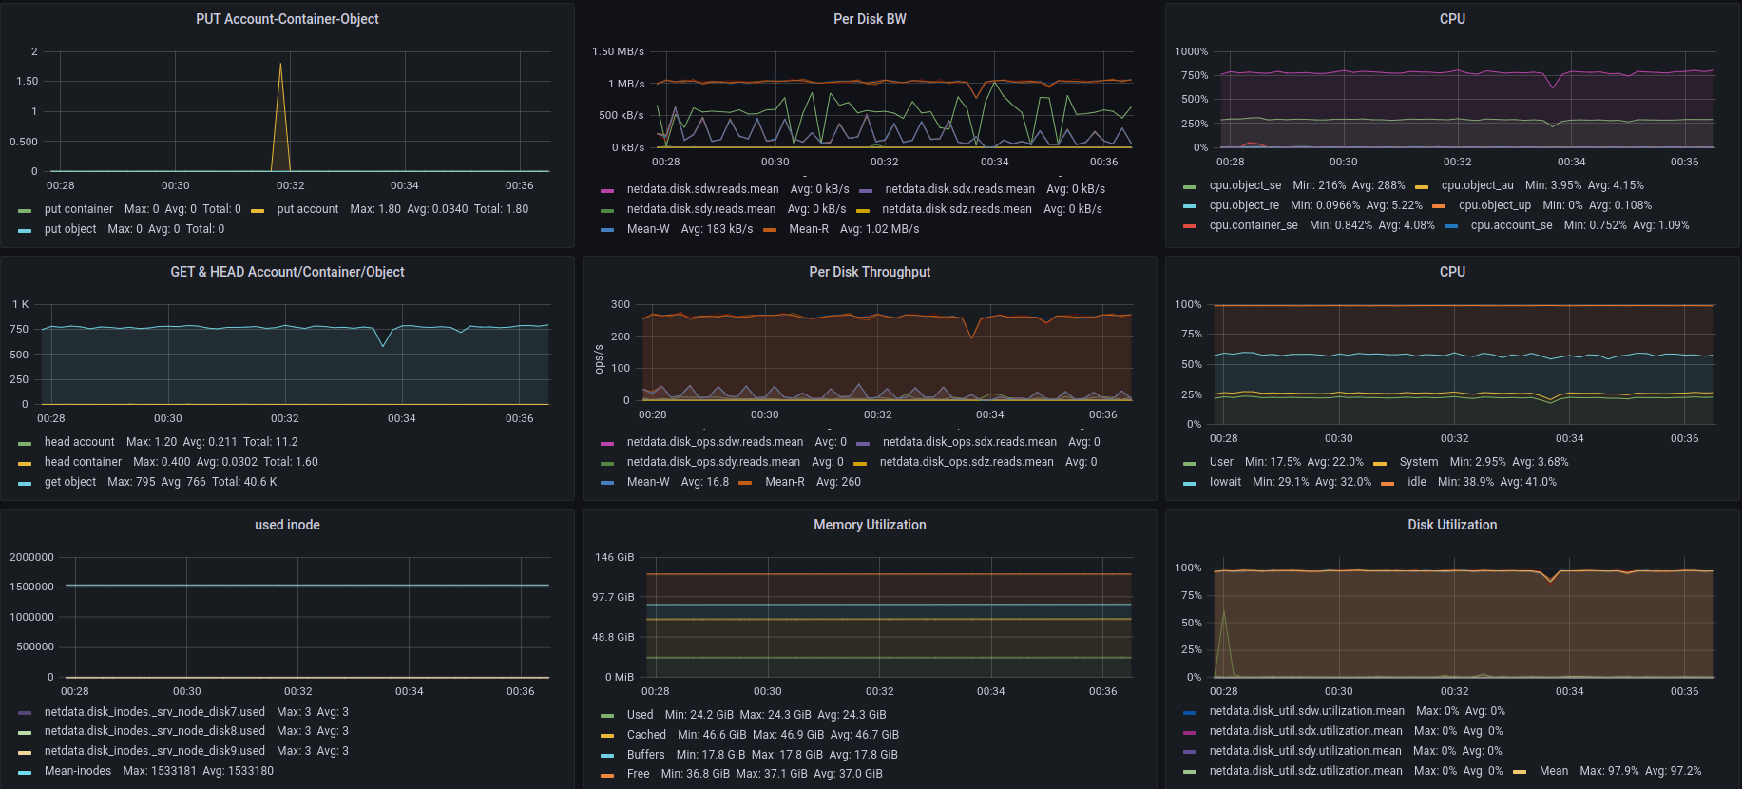Click the Mean-inodes legend color marker
Screen dimensions: 1742x789
25,772
